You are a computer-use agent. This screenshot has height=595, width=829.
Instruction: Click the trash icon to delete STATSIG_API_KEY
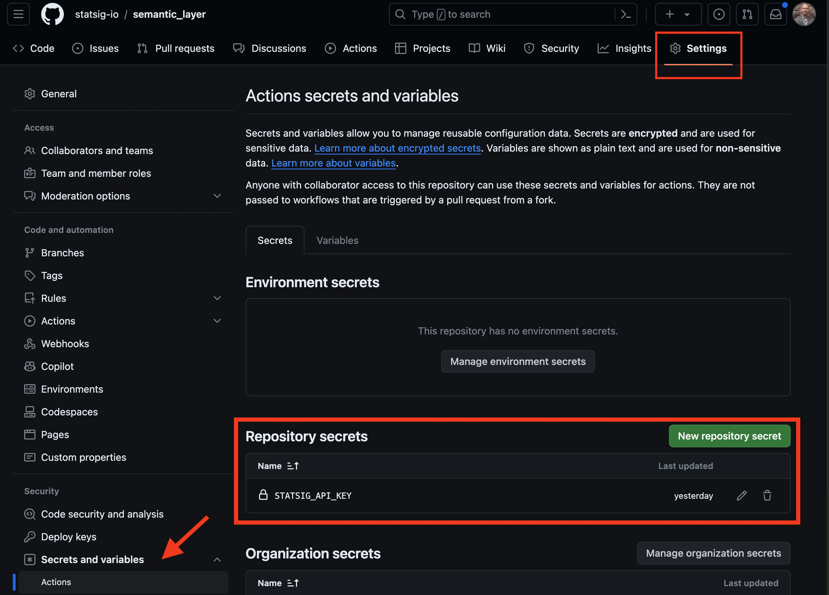click(x=767, y=496)
